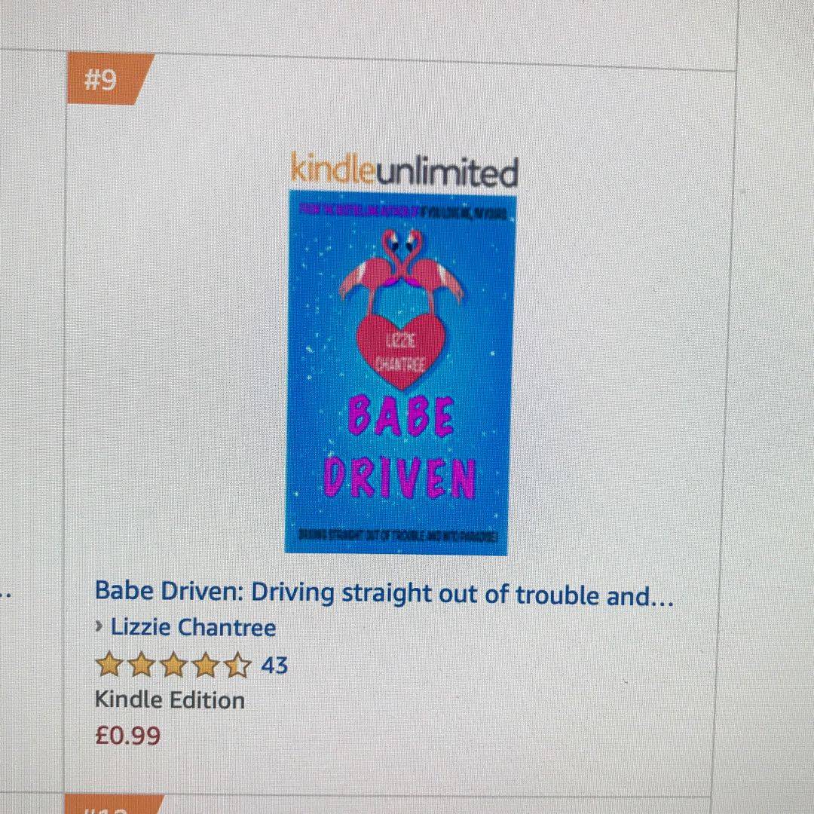The height and width of the screenshot is (814, 814).
Task: Visit the Lizzie Chantree author link
Action: 193,627
